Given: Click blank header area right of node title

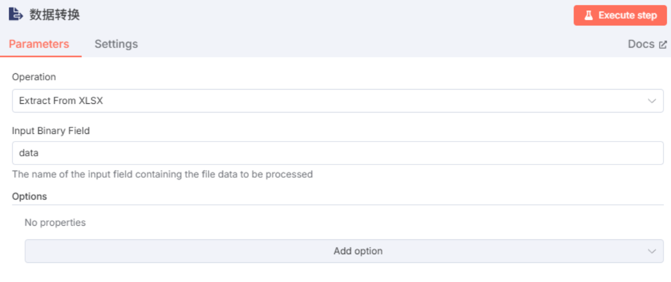Looking at the screenshot, I should coord(328,15).
